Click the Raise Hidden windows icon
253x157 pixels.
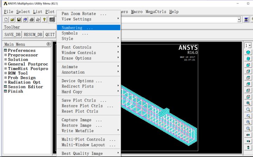[246, 20]
